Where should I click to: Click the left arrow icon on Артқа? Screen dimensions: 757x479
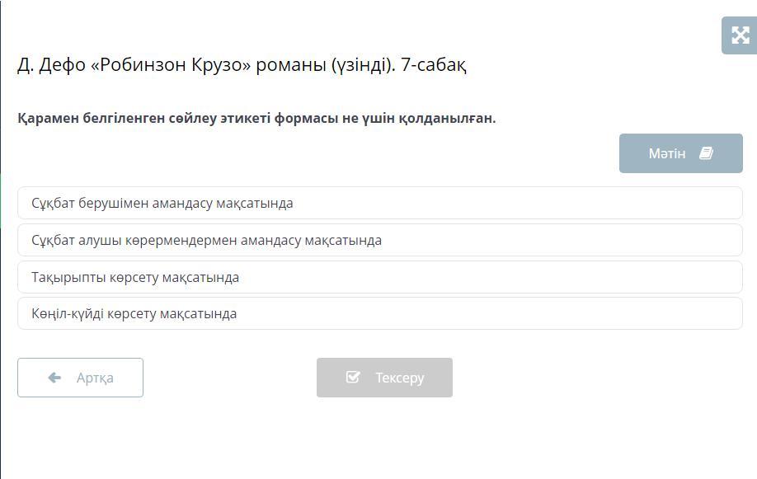point(54,378)
